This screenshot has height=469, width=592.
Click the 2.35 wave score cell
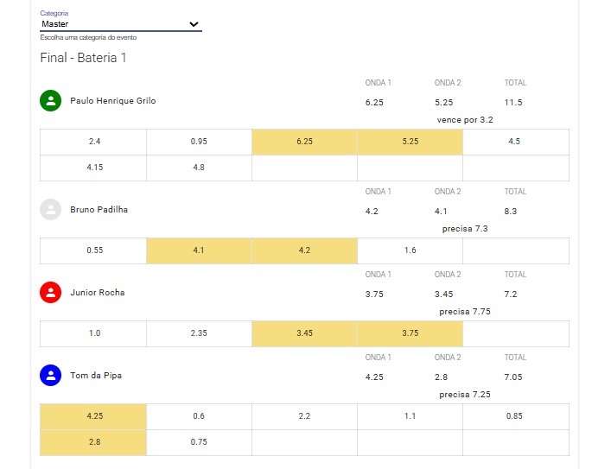pos(199,333)
